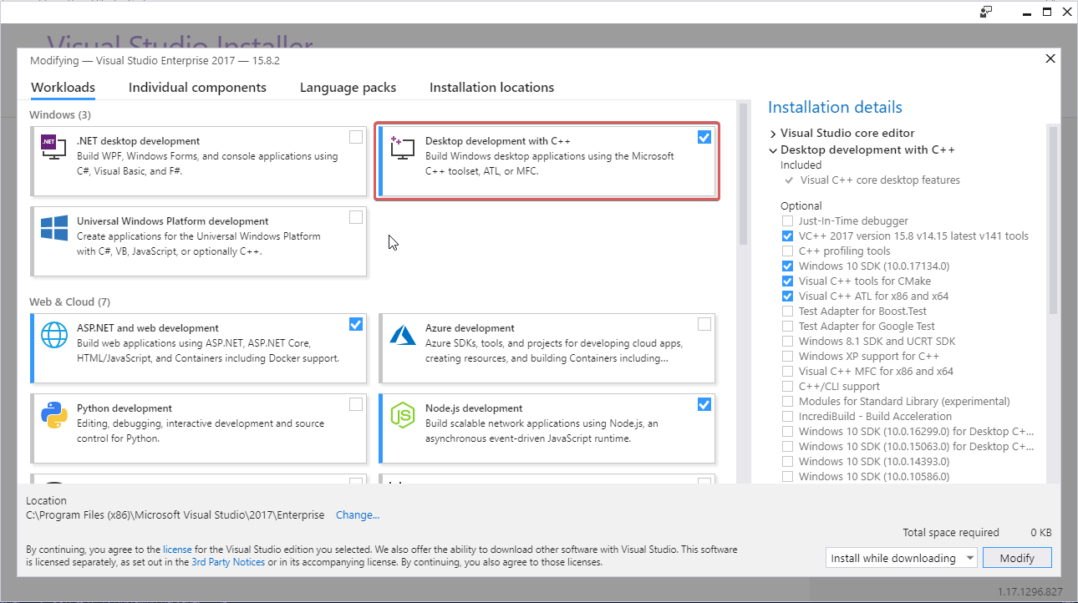Check Windows 10 SDK (10.0.10586.0)
Screen dimensions: 1078x603
[787, 477]
